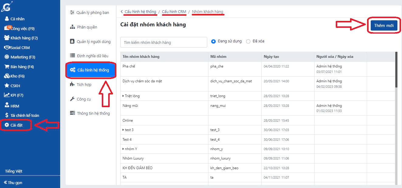This screenshot has width=402, height=188.
Task: Click the Thêm mới button
Action: 384,25
